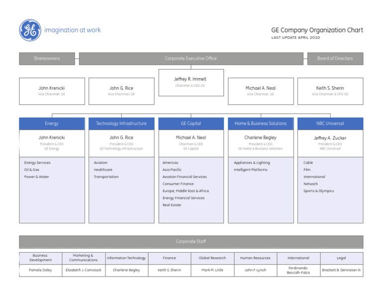
Task: Select 'Marketing & Communications' cell
Action: click(x=84, y=258)
